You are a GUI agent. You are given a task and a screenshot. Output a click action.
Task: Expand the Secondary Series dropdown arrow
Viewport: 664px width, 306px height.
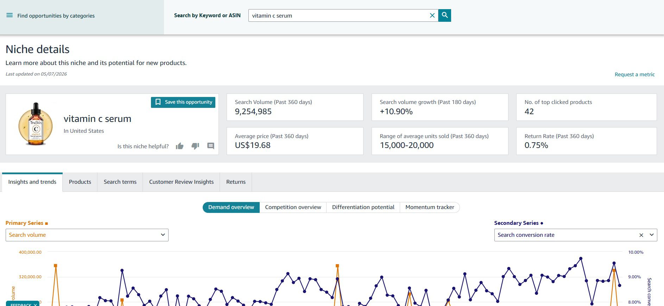[652, 235]
